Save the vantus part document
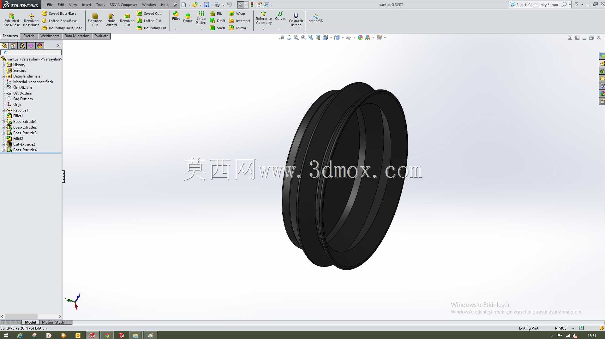This screenshot has height=339, width=605. click(206, 5)
